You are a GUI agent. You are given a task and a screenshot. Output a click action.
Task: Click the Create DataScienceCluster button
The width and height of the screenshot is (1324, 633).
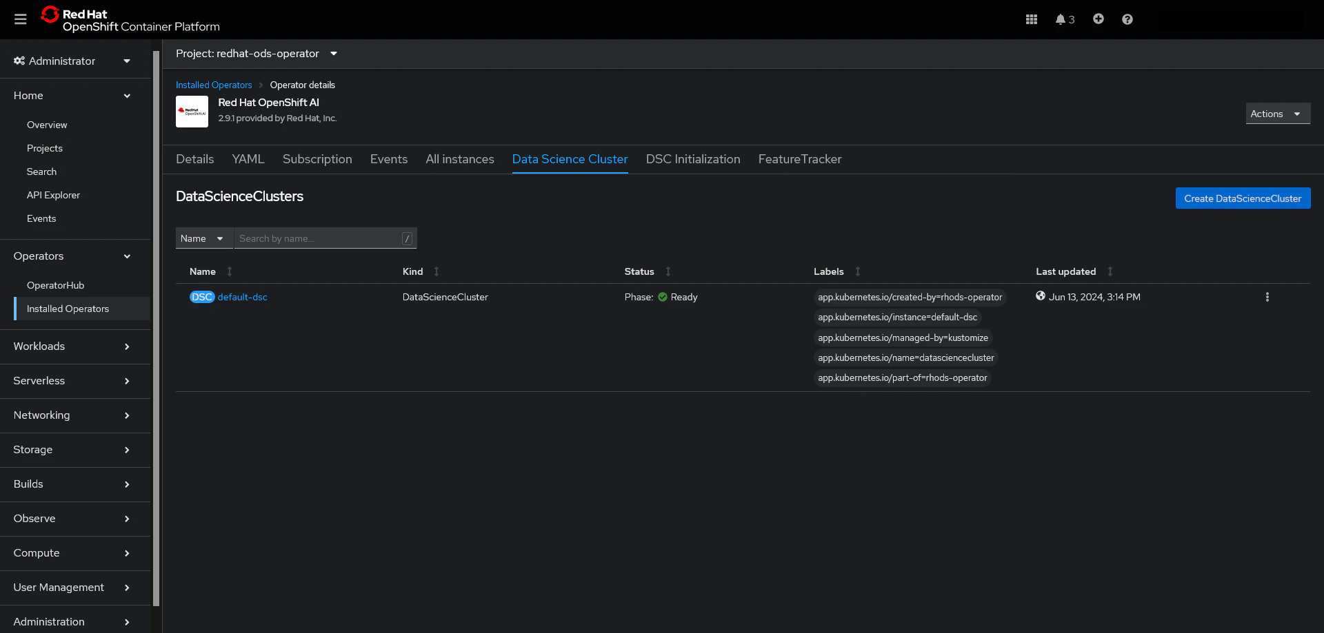[1243, 198]
